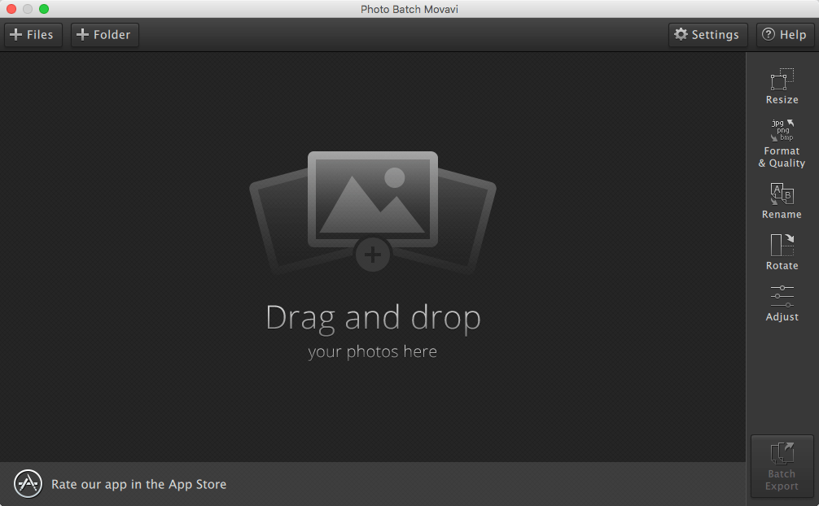Open the Adjust sliders tool
This screenshot has width=819, height=506.
click(782, 303)
